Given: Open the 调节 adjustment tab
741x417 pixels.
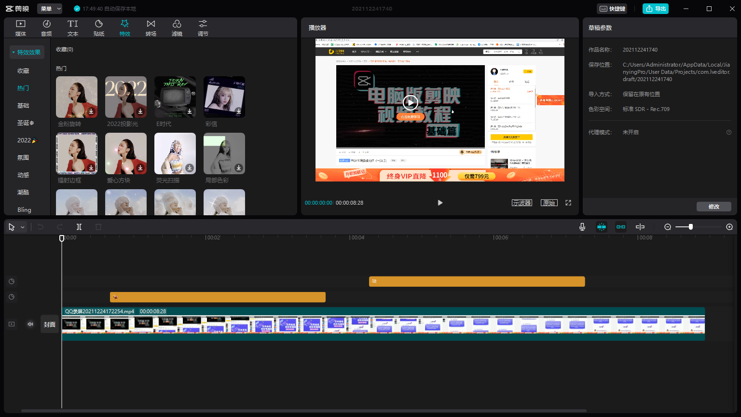Looking at the screenshot, I should (203, 28).
